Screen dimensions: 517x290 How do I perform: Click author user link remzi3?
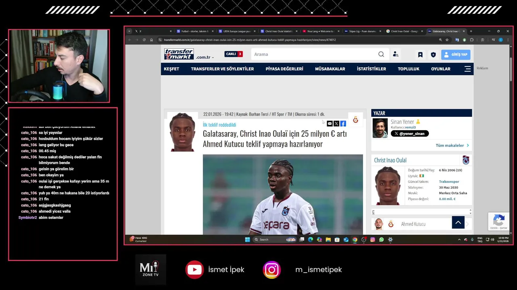[410, 127]
